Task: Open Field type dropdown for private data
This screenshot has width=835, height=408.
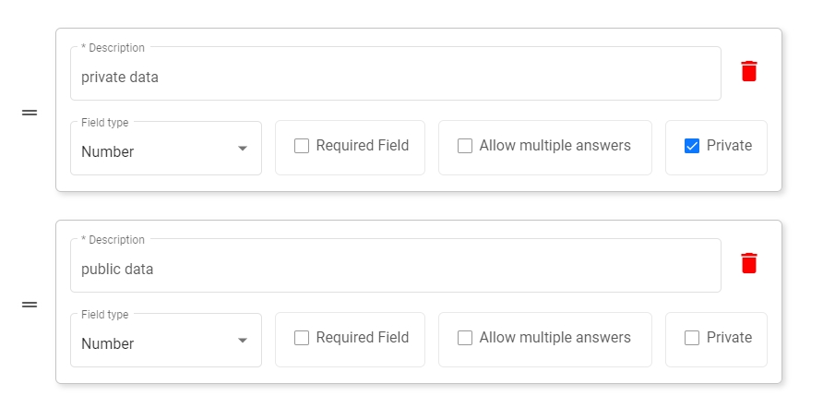Action: click(157, 151)
